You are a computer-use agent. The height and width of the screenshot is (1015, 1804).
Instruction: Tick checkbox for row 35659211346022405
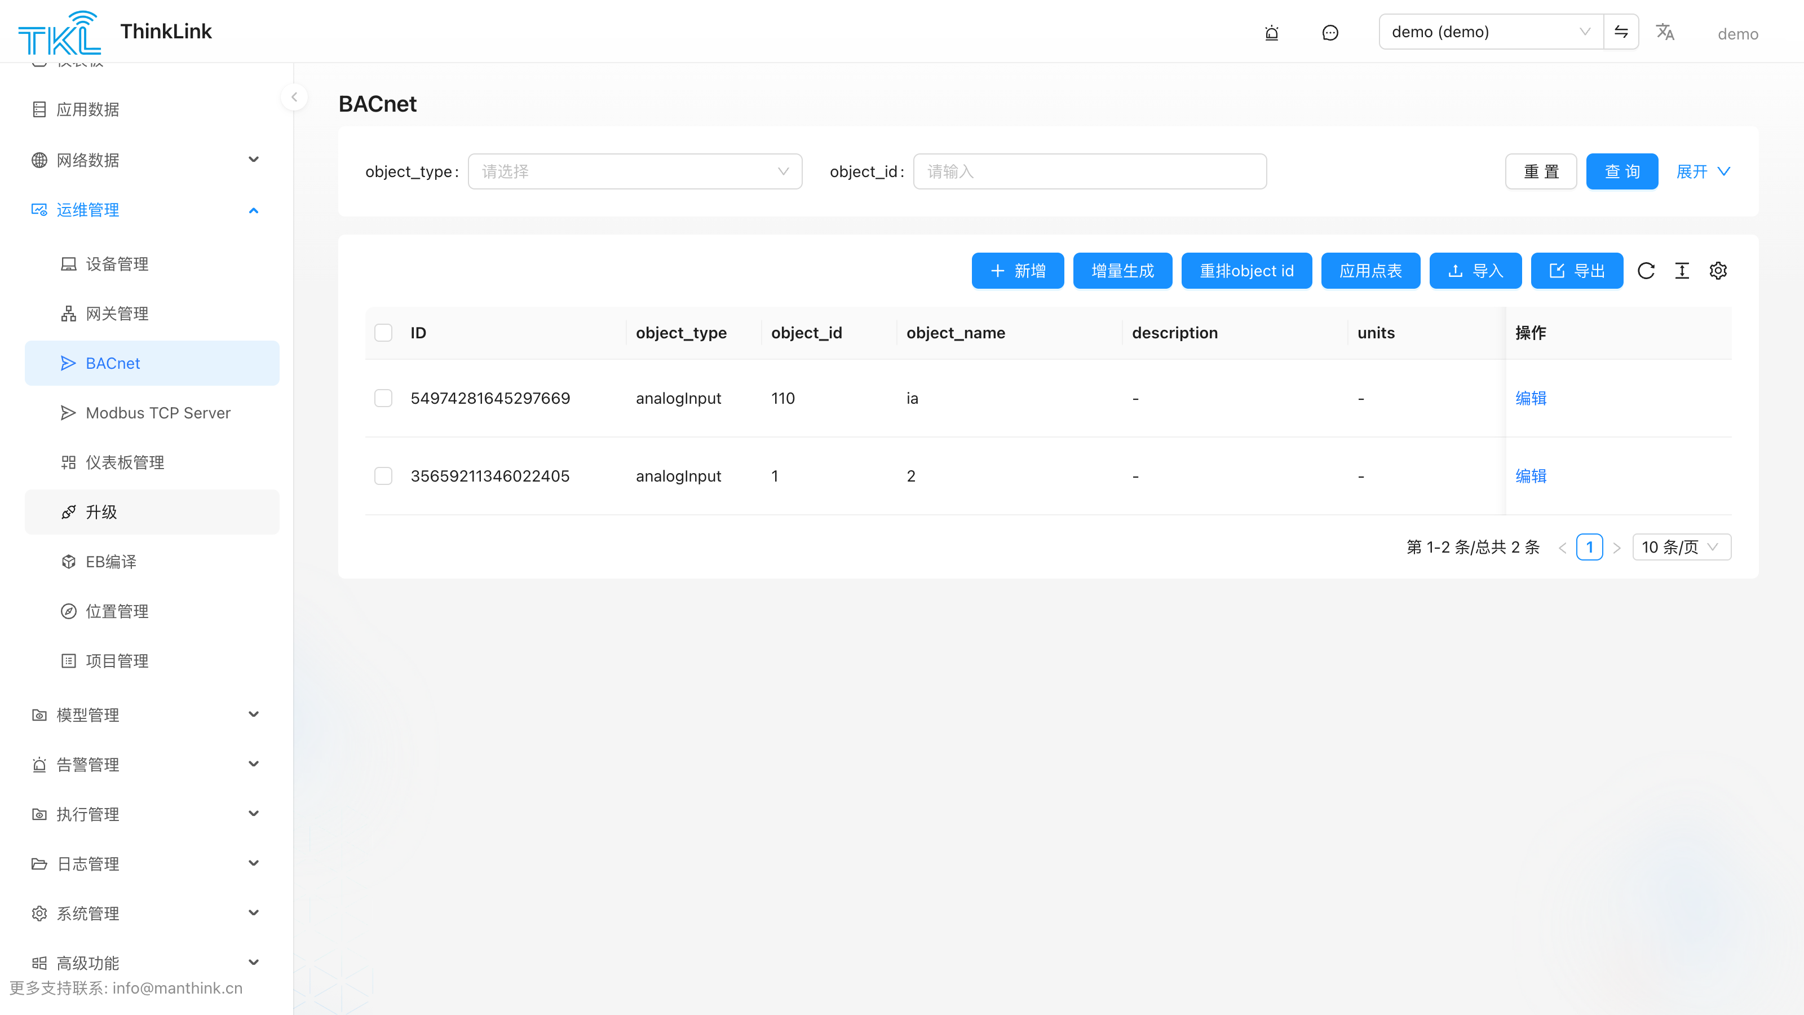tap(383, 475)
